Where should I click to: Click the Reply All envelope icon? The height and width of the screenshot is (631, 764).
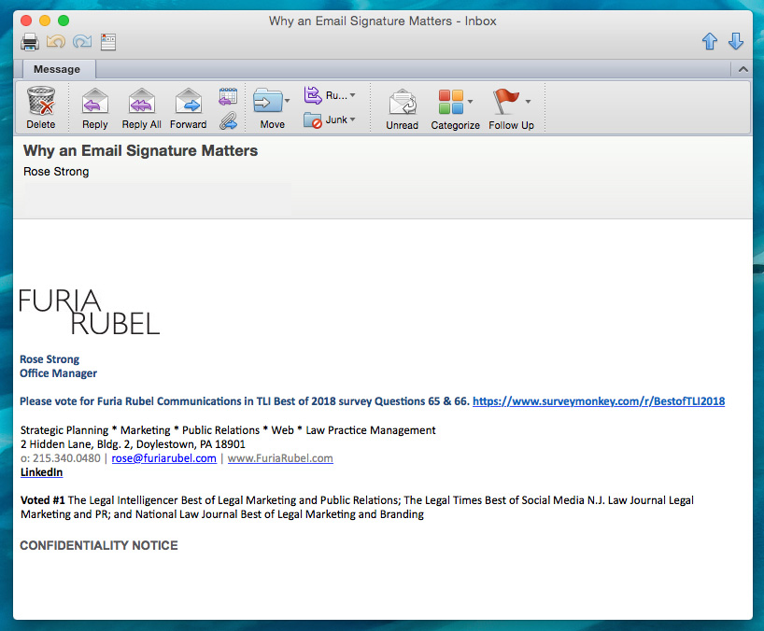141,101
